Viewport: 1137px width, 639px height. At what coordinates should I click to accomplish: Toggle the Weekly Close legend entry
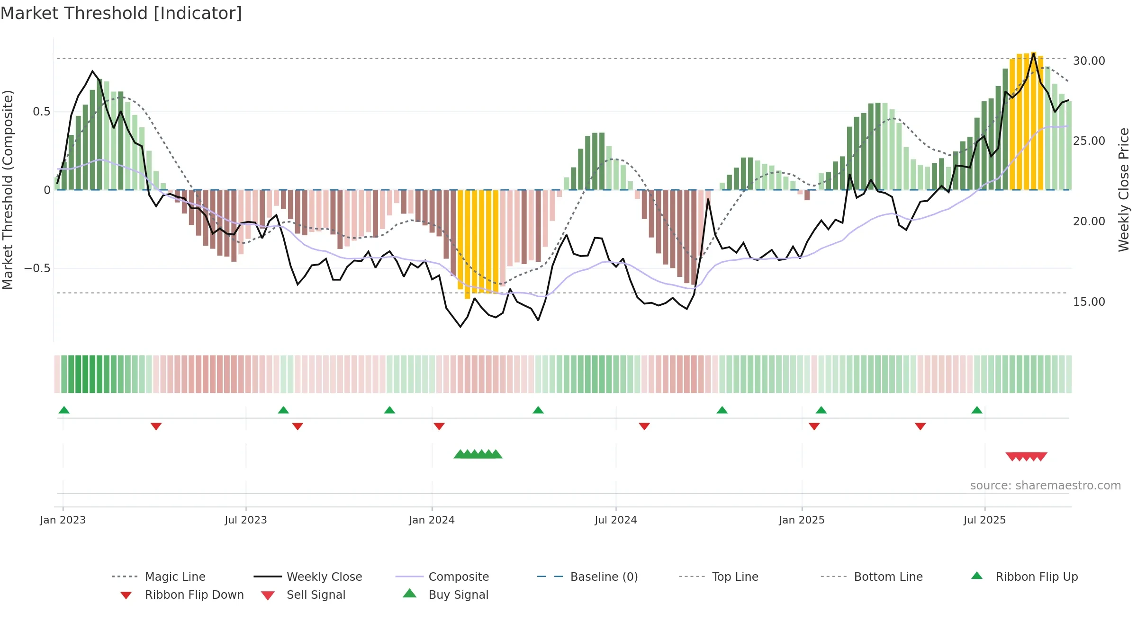(308, 577)
